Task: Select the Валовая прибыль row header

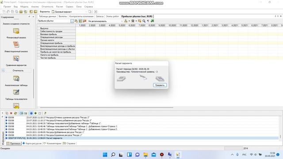Action: coord(56,34)
